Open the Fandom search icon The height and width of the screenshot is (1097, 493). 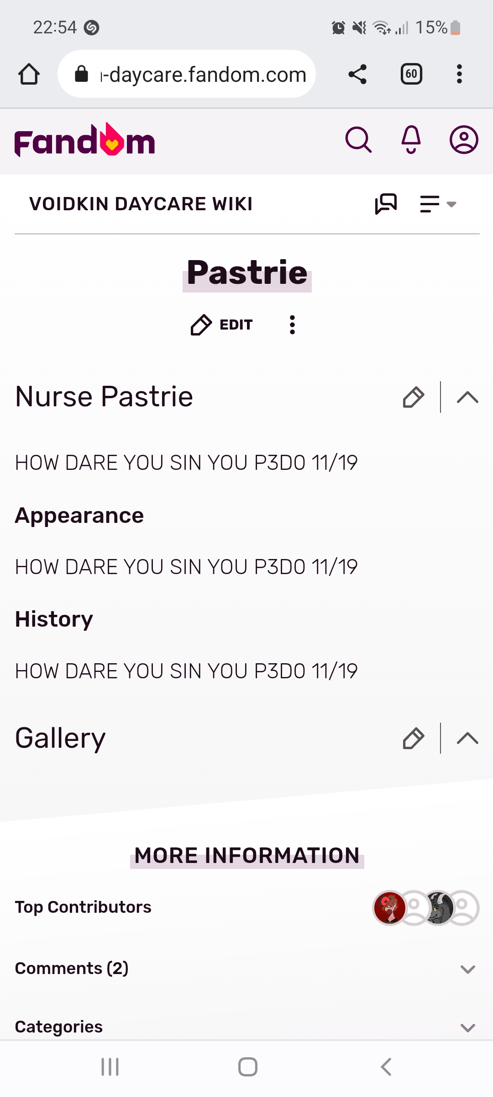359,140
